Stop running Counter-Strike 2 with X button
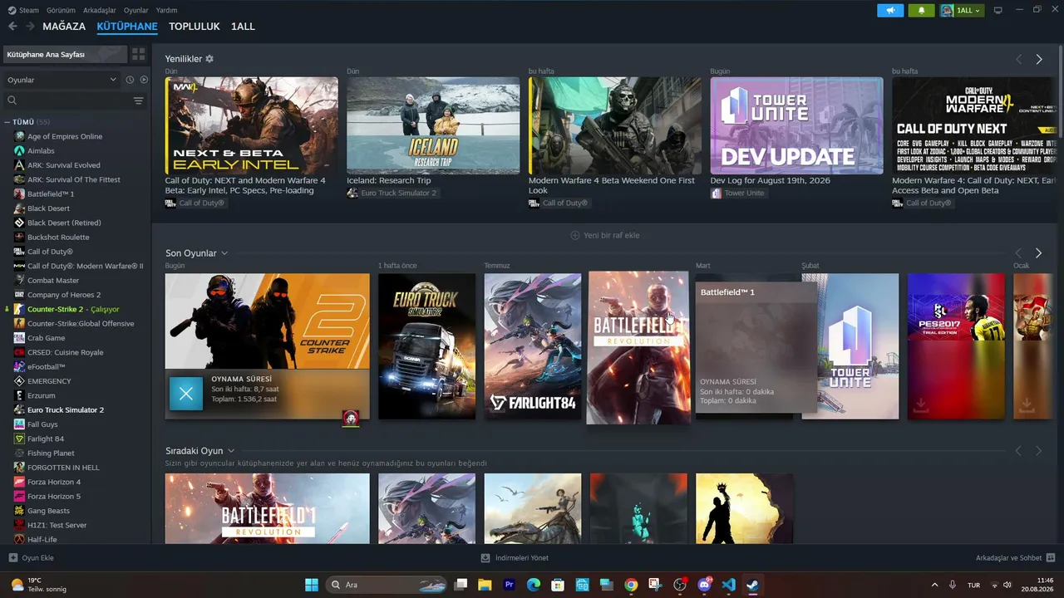Screen dimensions: 1064x598 [186, 394]
